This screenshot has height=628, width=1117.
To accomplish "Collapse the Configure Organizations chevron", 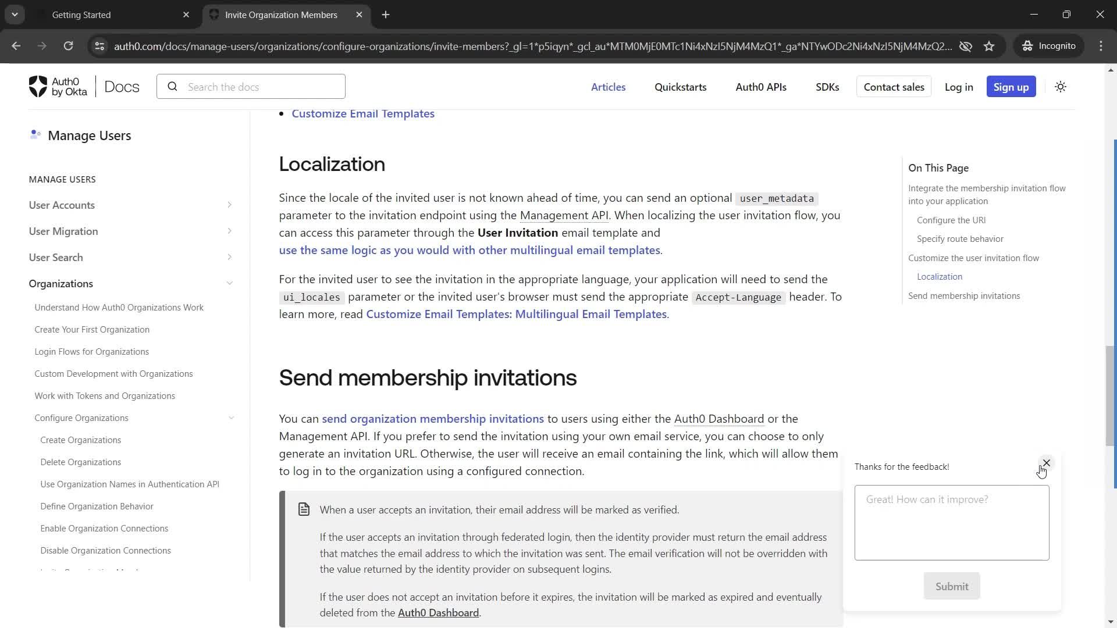I will point(231,418).
